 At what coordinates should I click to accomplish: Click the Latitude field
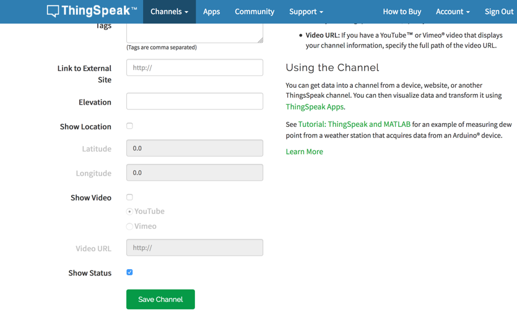[194, 148]
